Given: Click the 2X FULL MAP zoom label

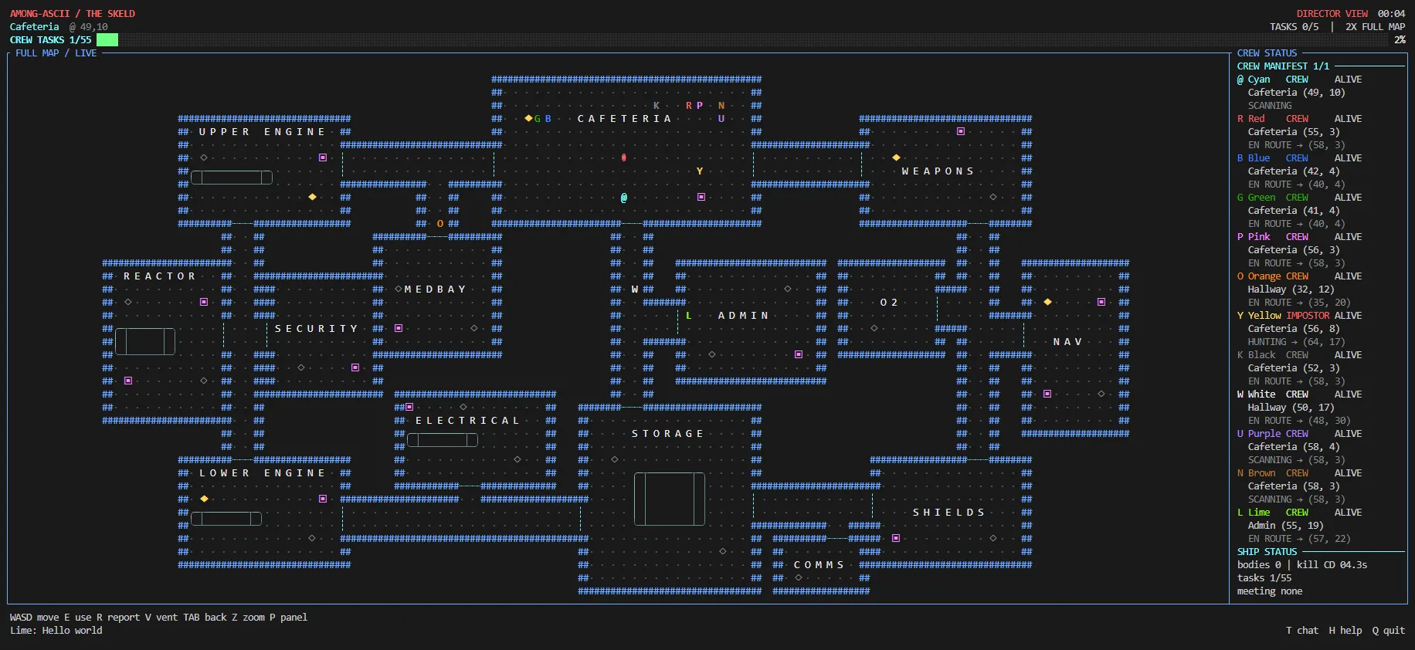Looking at the screenshot, I should [1376, 27].
